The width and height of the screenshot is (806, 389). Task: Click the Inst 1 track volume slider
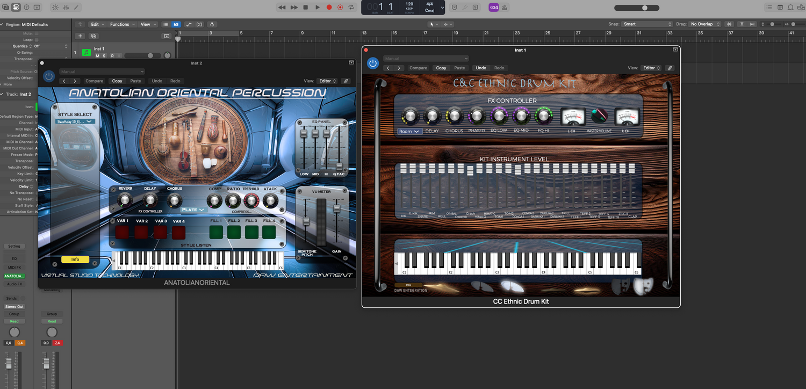[143, 55]
